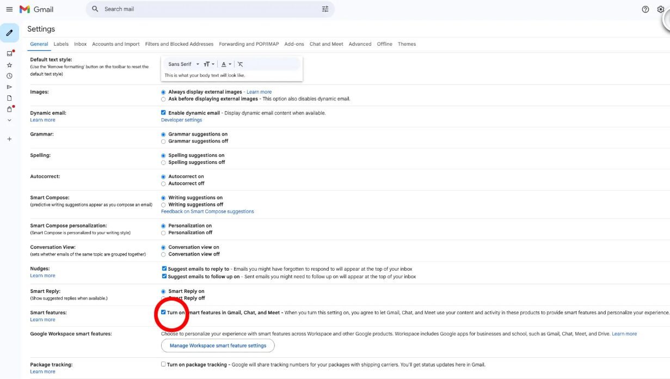Show search options in the search bar
This screenshot has height=379, width=670.
click(325, 9)
